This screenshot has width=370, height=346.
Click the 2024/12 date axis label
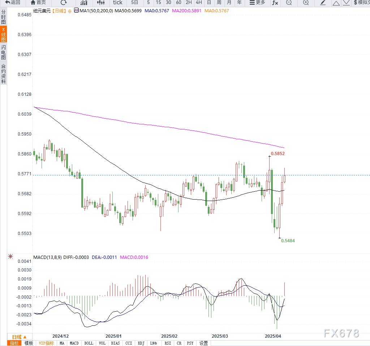tap(60, 336)
